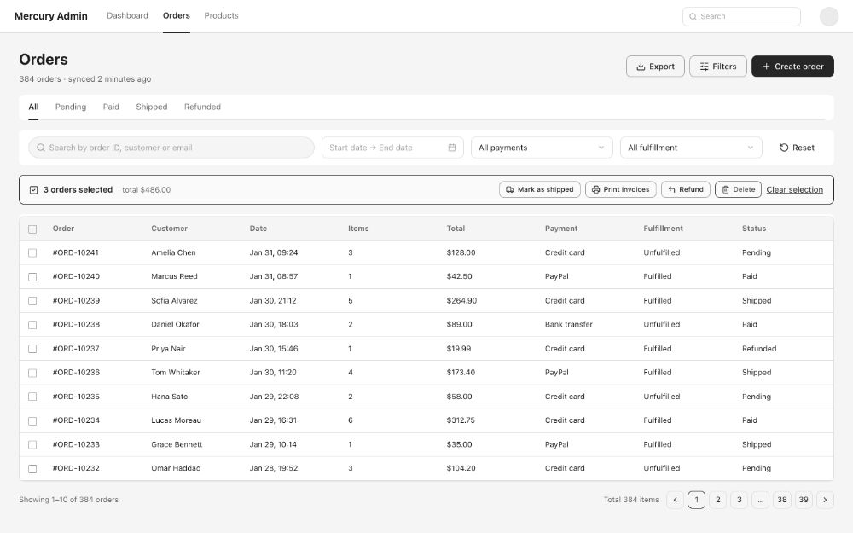Go to page 3
This screenshot has height=533, width=853.
[x=739, y=499]
